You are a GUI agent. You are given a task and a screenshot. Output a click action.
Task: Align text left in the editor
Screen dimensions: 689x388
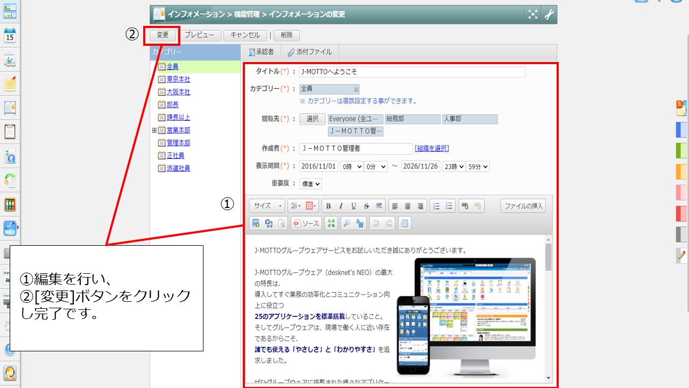395,206
